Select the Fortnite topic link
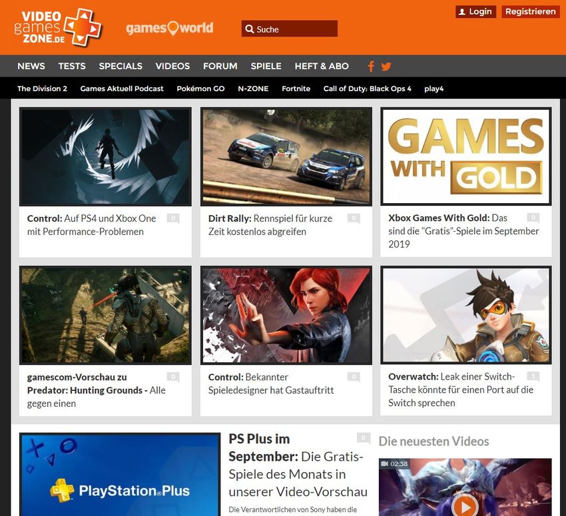This screenshot has height=516, width=566. [x=296, y=89]
